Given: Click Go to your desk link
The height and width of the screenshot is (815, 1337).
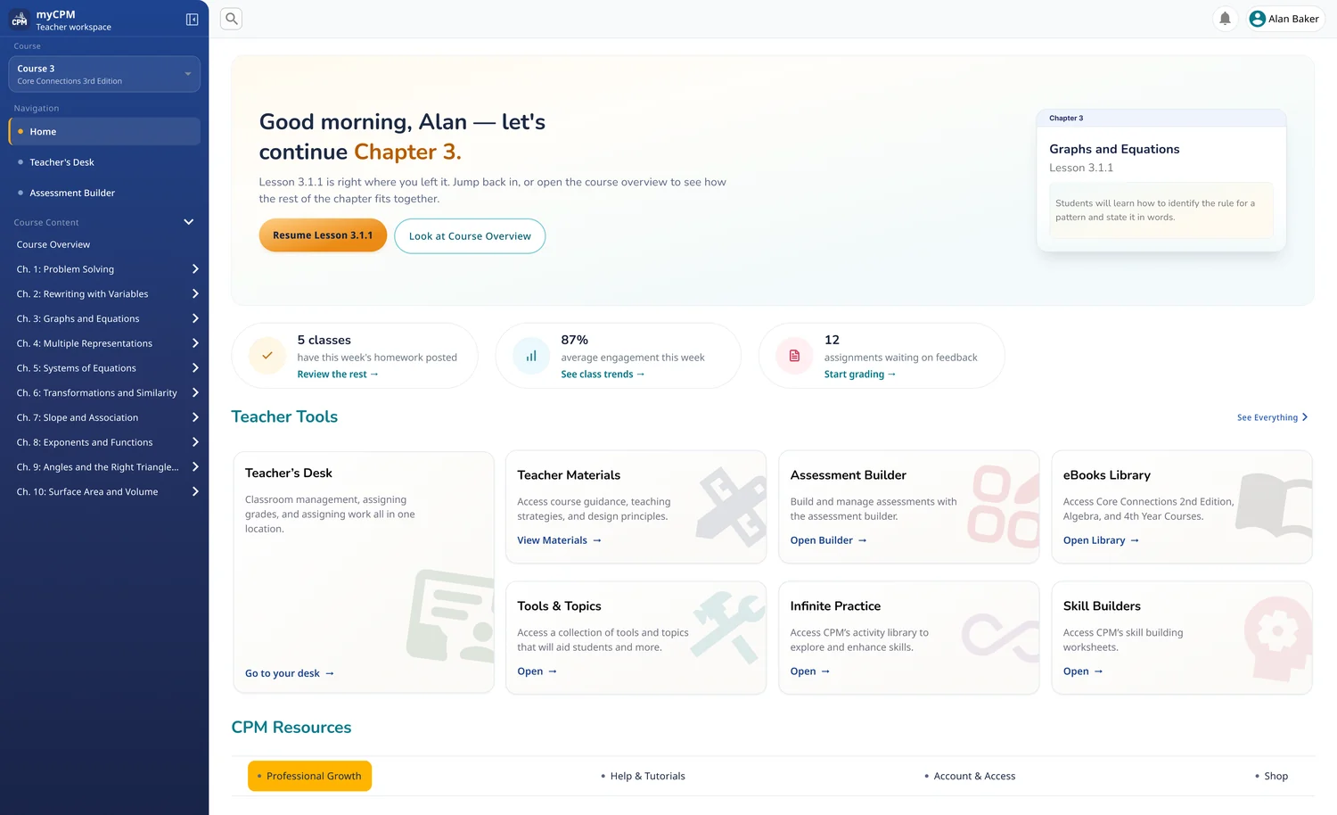Looking at the screenshot, I should [x=290, y=673].
